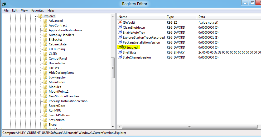Viewport: 261px width, 137px height.
Task: Click the tree pane vertical scrollbar thumb
Action: click(113, 67)
